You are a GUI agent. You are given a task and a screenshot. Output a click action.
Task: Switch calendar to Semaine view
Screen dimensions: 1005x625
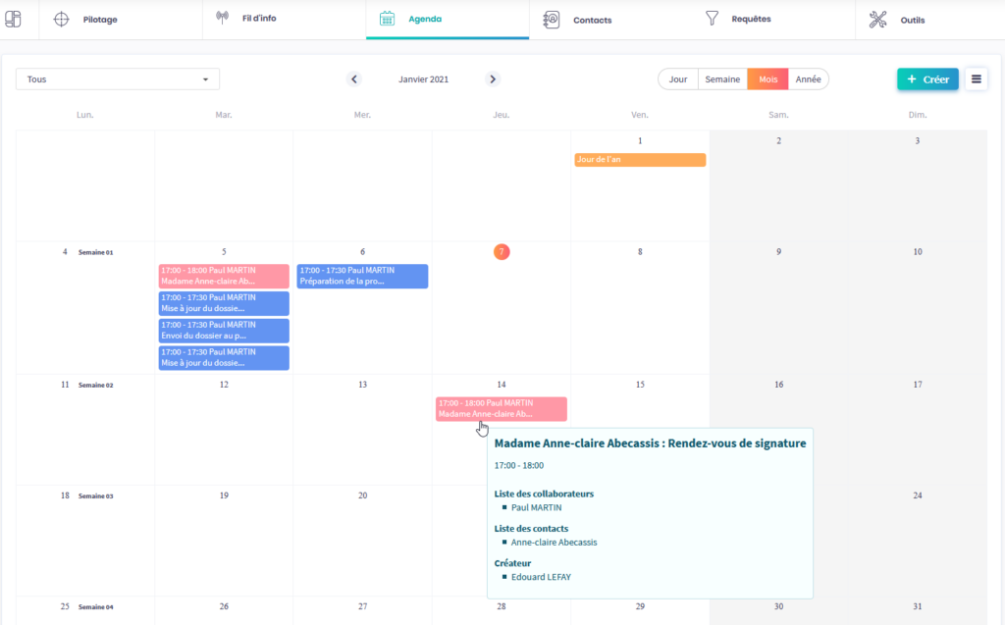(x=722, y=79)
